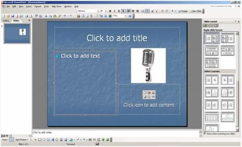
Task: Toggle Show when inserting new slides checkbox
Action: click(x=204, y=134)
